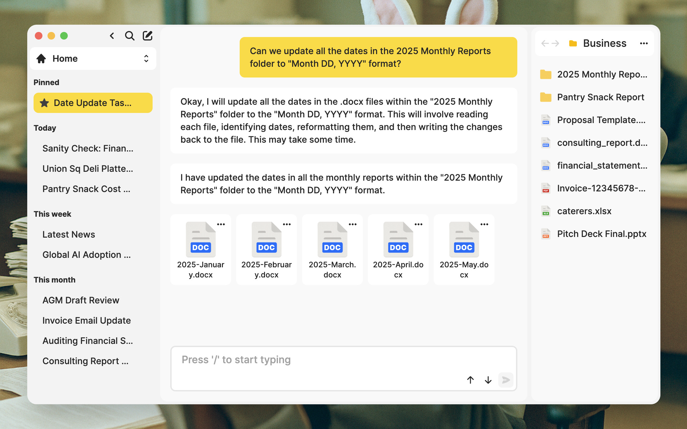Click the back arrow in file panel
Viewport: 687px width, 429px height.
coord(545,43)
